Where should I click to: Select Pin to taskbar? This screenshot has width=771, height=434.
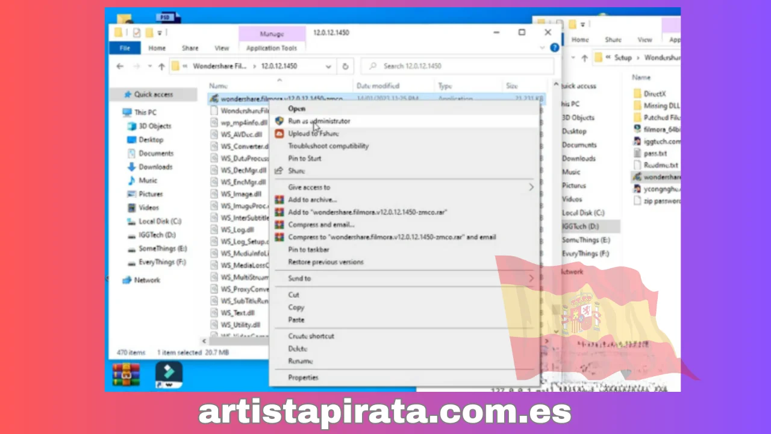pos(308,250)
